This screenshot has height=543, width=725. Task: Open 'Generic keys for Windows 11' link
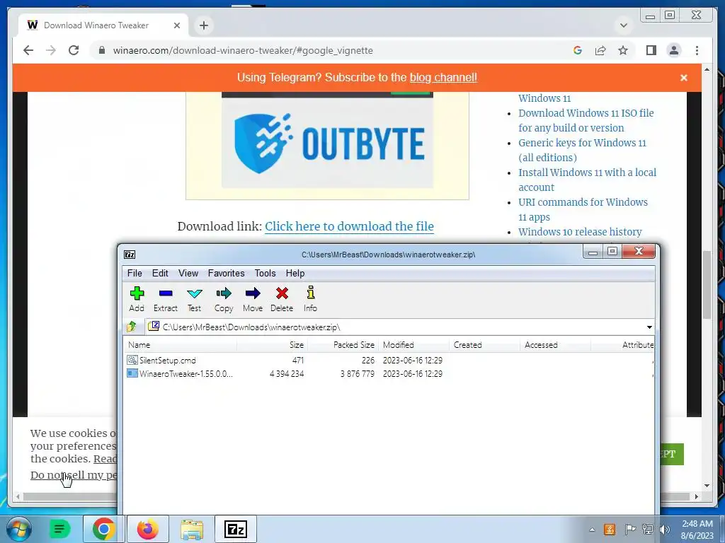pos(582,150)
